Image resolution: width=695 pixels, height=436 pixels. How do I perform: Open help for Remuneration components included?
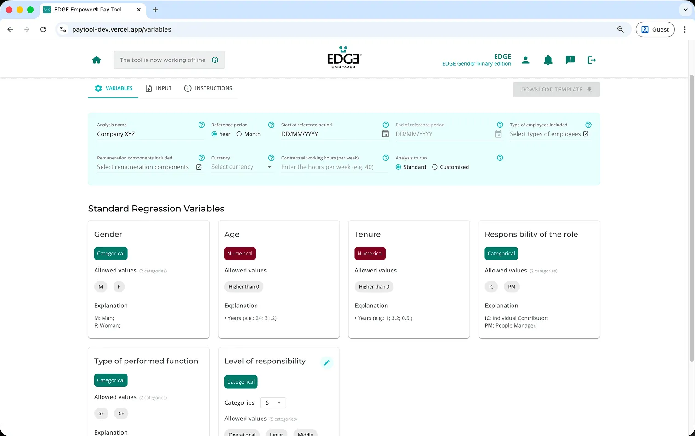click(201, 158)
